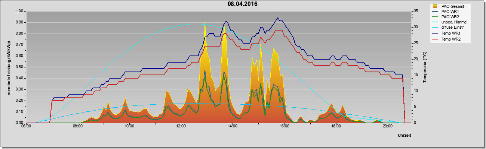This screenshot has height=149, width=486.
Task: Select the Temp WR1 legend entry
Action: 451,34
